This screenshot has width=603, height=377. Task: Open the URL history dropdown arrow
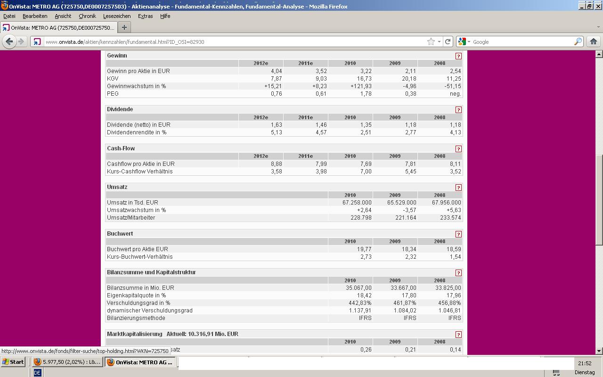click(x=439, y=41)
